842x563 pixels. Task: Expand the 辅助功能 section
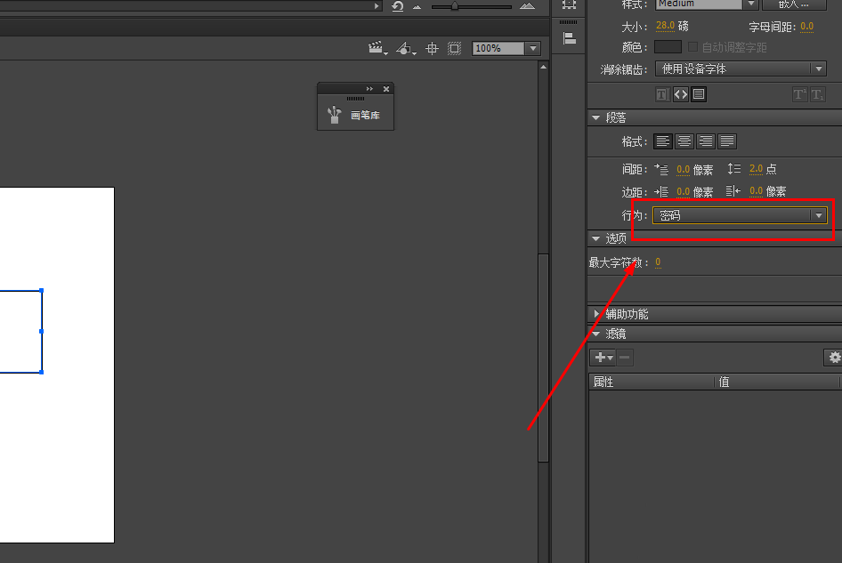click(x=596, y=314)
